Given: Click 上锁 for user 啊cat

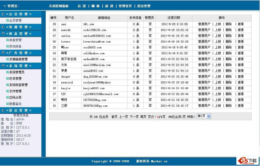Looking at the screenshot, I should pyautogui.click(x=218, y=47).
